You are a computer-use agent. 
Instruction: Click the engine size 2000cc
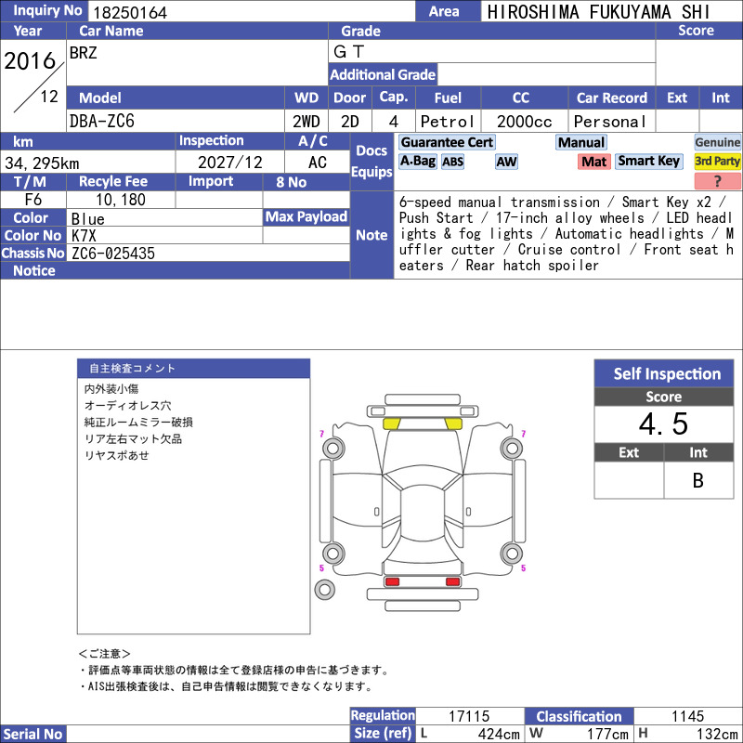[524, 122]
